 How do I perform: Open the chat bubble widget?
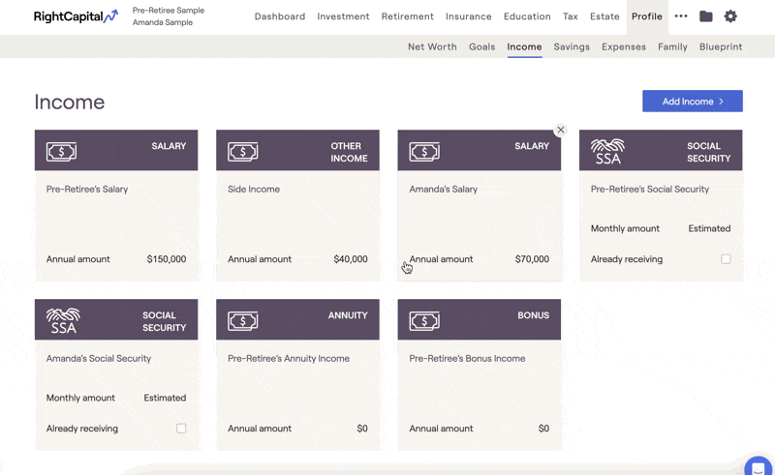759,466
